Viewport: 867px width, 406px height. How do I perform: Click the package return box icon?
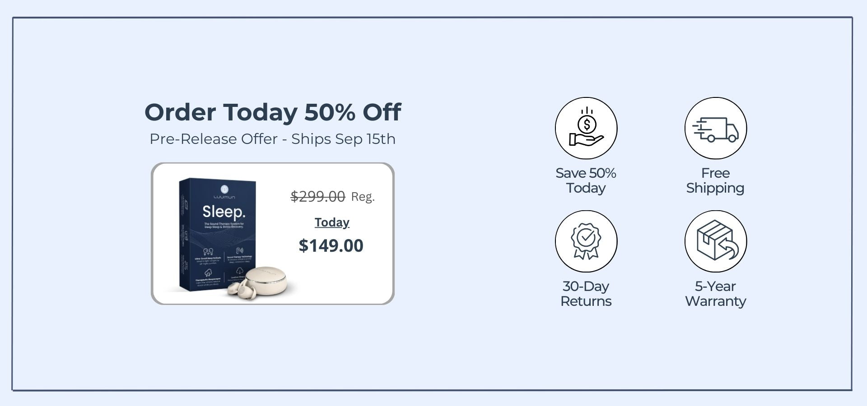(716, 241)
